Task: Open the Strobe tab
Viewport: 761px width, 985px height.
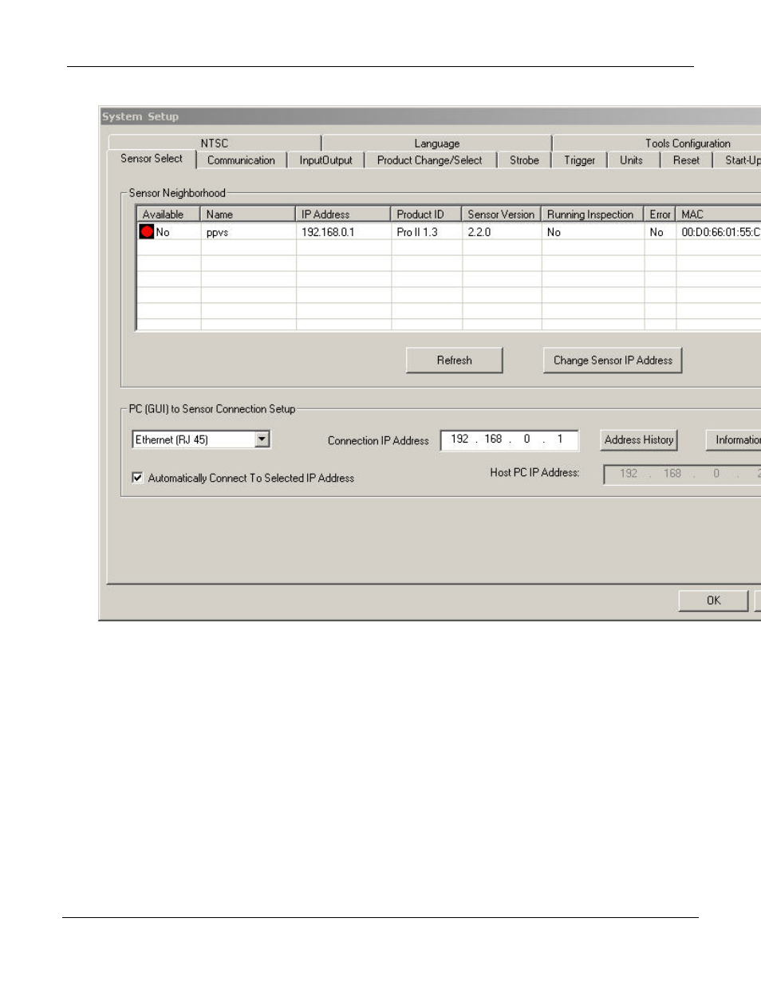Action: (x=524, y=160)
